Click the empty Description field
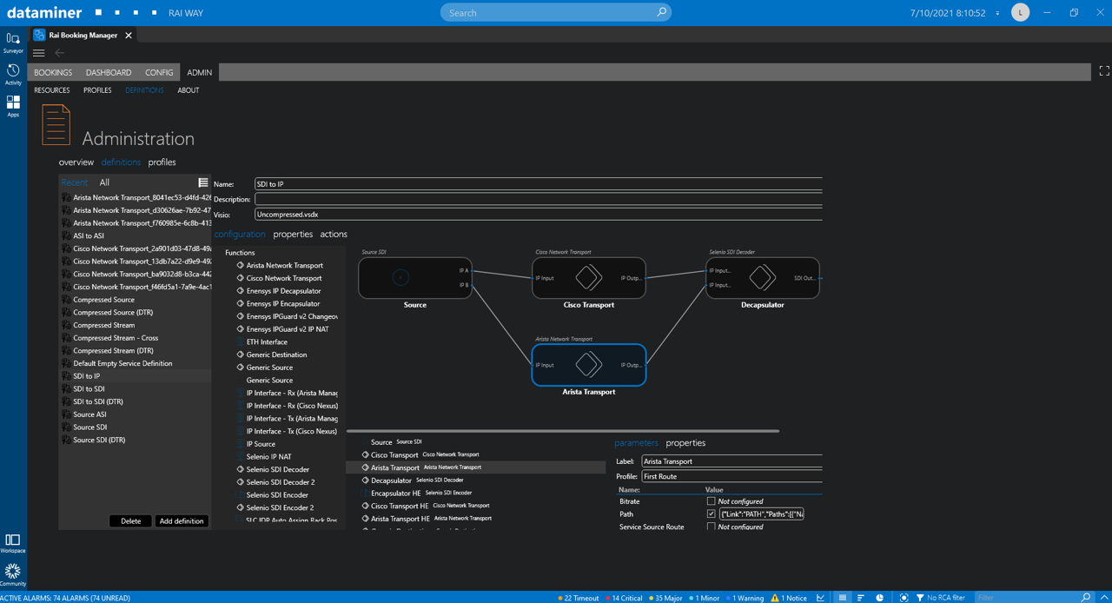This screenshot has width=1112, height=603. click(x=538, y=199)
